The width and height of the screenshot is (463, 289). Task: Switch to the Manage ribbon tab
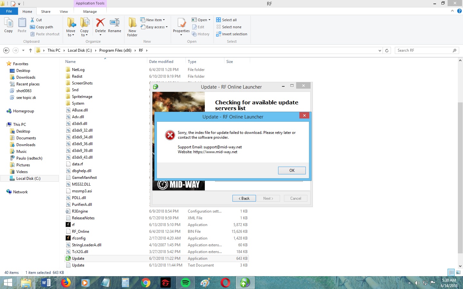point(90,12)
